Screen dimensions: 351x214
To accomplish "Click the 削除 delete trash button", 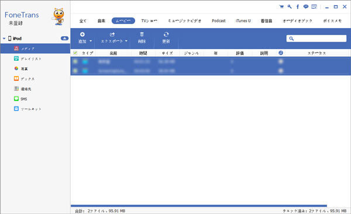I will pyautogui.click(x=142, y=38).
